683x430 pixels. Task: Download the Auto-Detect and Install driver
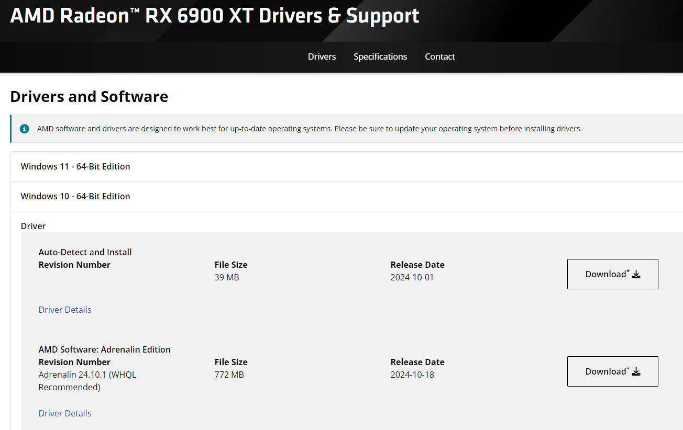[x=613, y=274]
